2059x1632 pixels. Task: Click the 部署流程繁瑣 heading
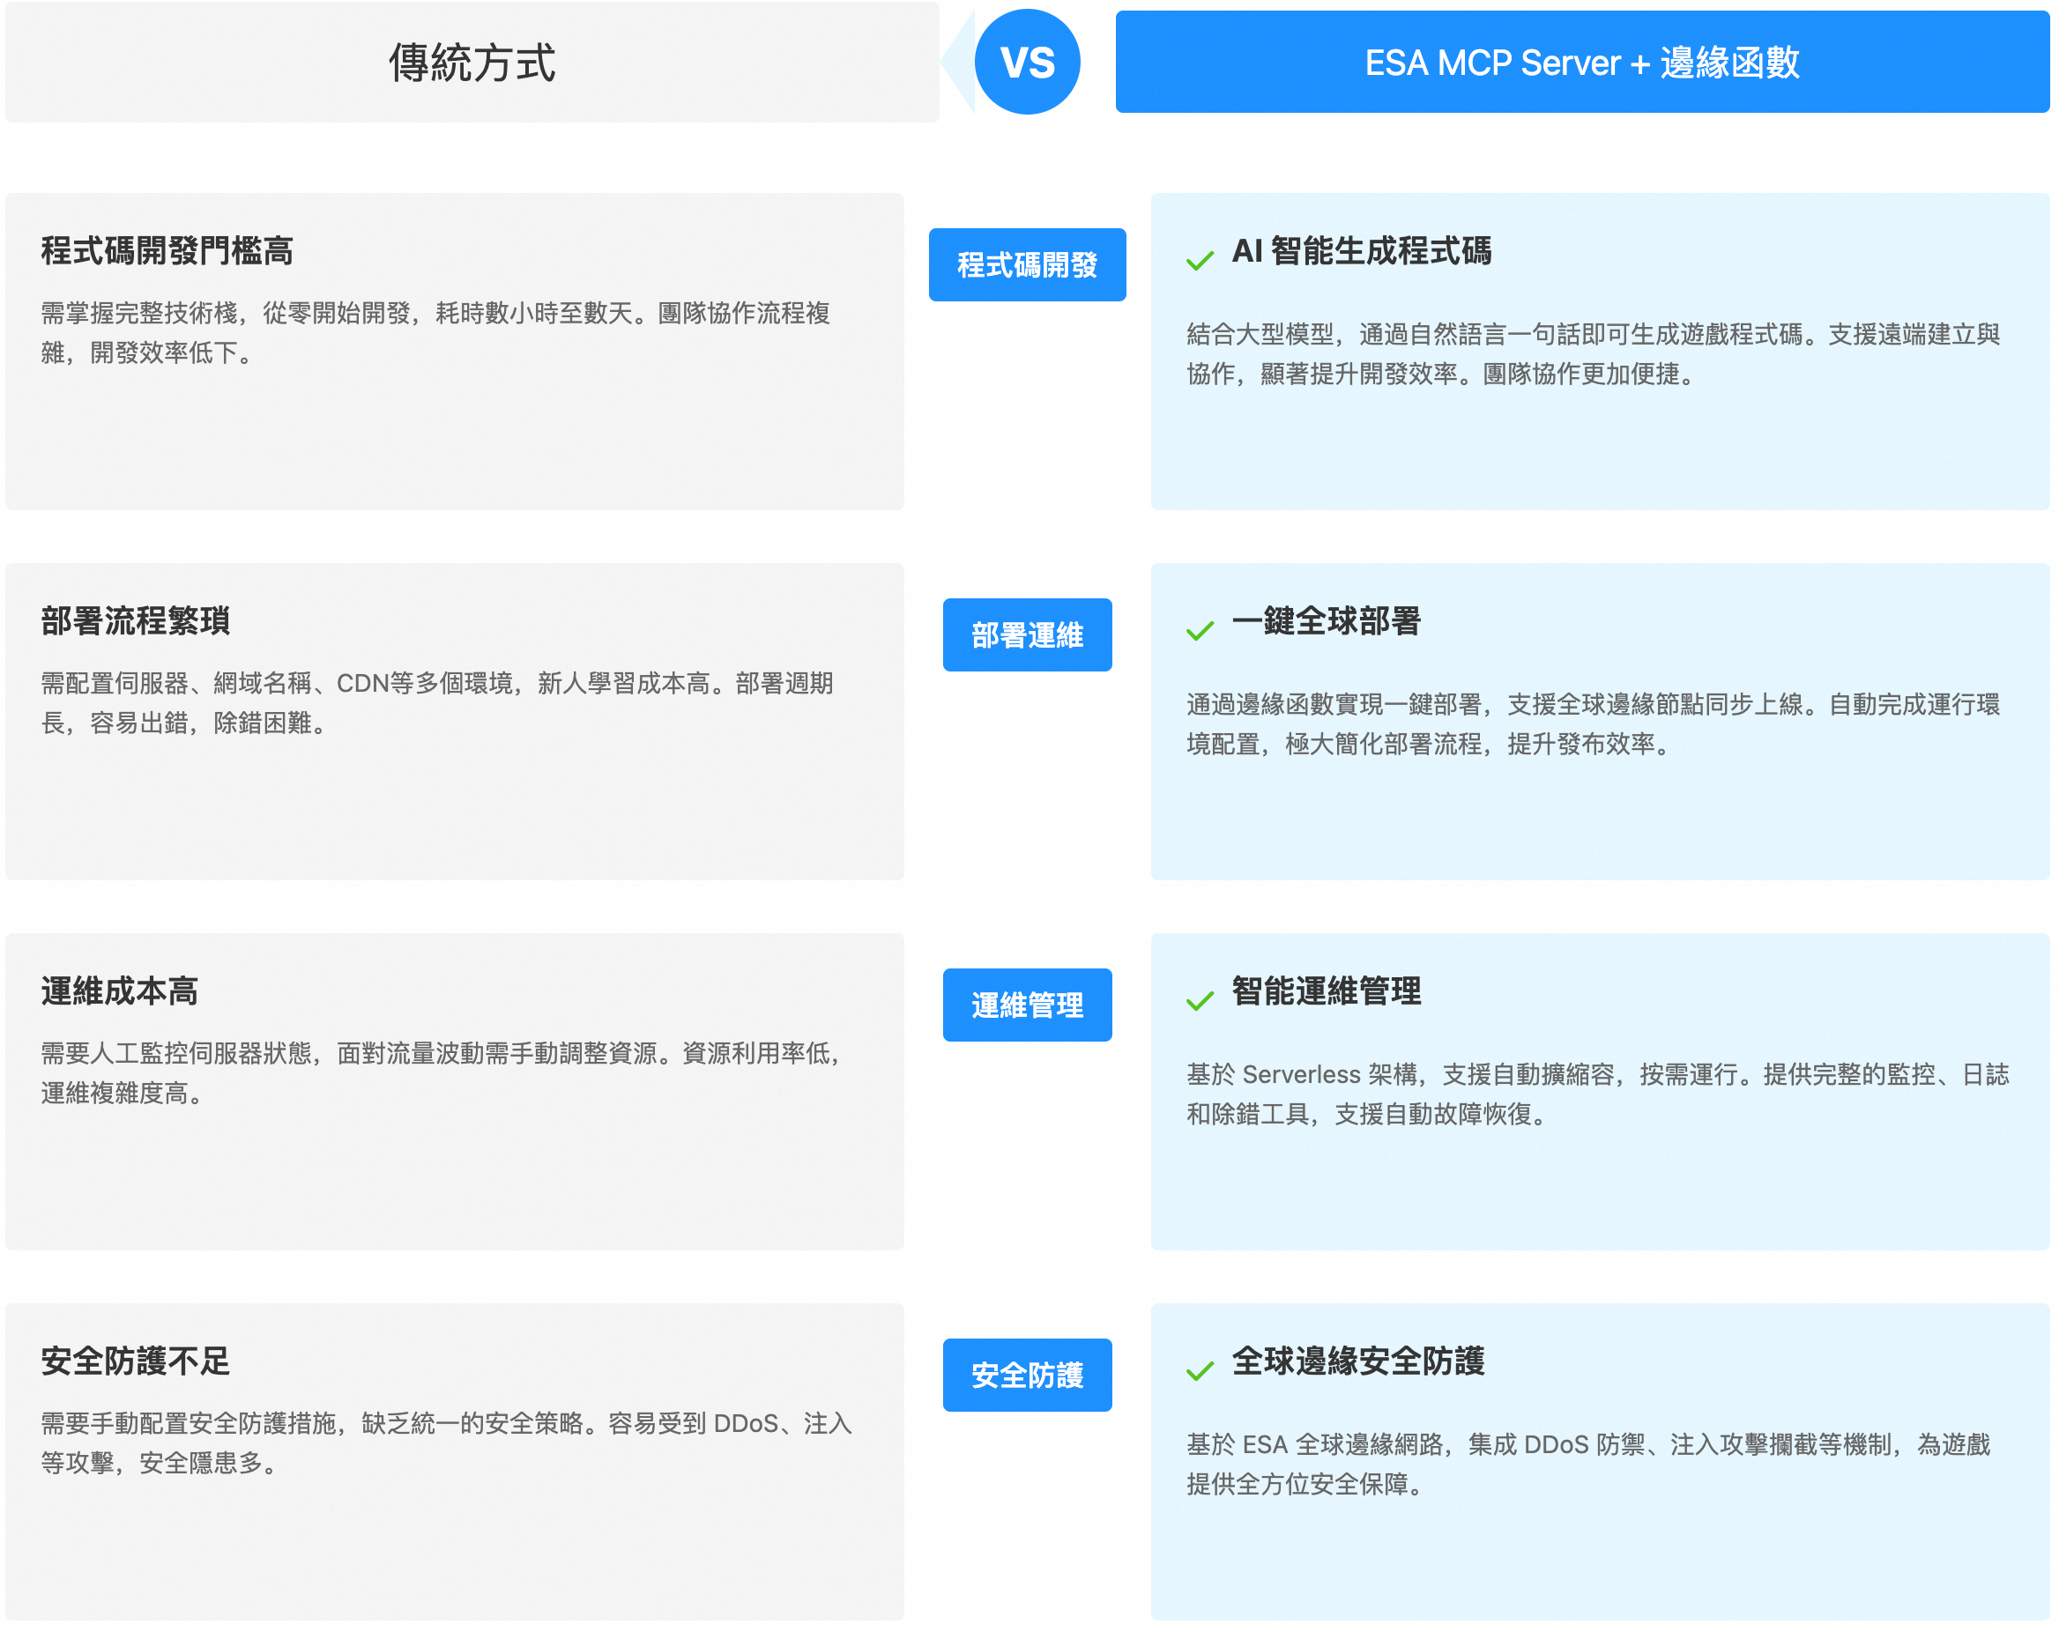coord(136,620)
